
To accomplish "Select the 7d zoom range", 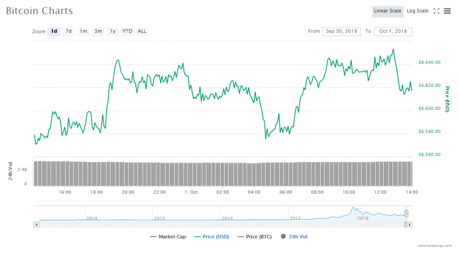I will click(69, 31).
